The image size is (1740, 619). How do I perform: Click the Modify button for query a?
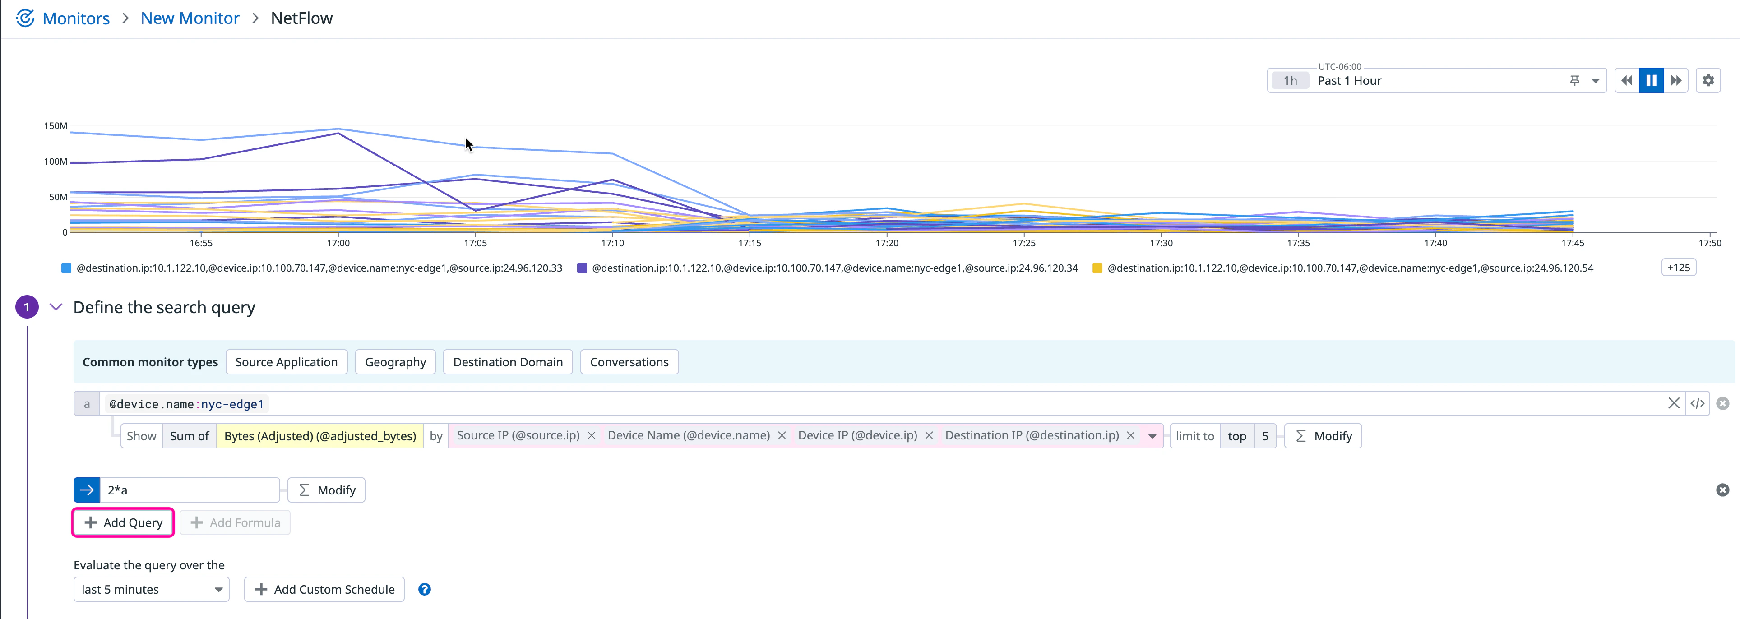[x=1323, y=436]
